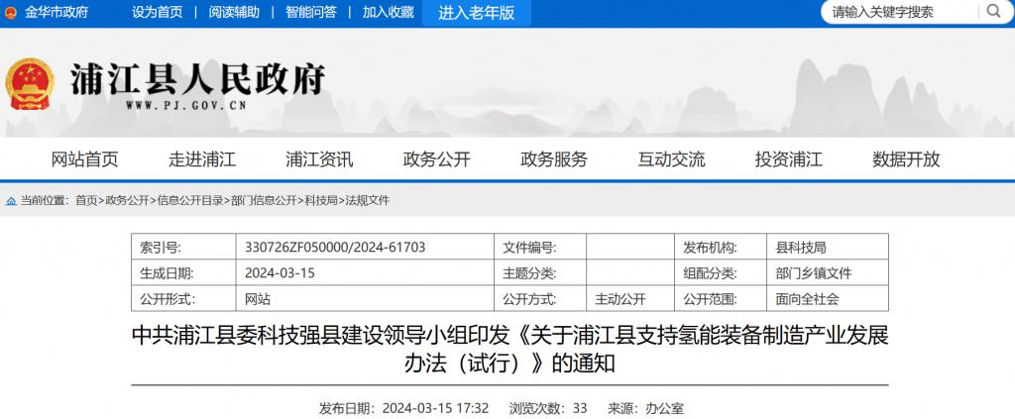Click the search magnifier icon
1015x419 pixels.
991,12
